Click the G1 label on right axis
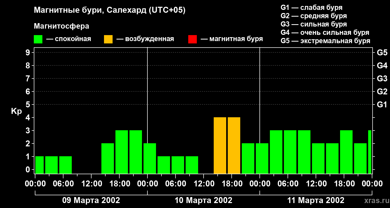The height and width of the screenshot is (208, 390). click(x=382, y=105)
